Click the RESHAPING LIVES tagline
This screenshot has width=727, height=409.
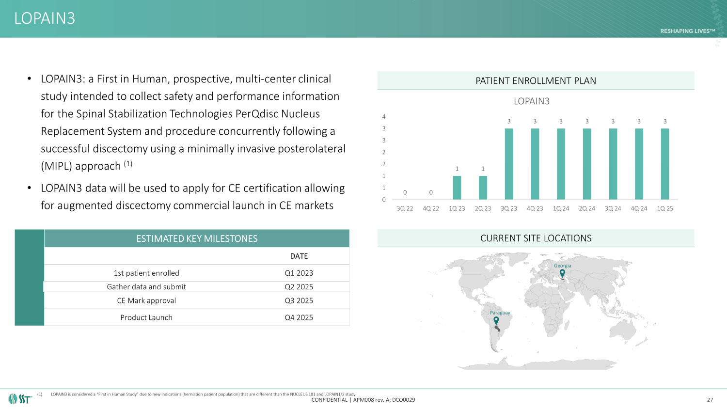click(687, 31)
